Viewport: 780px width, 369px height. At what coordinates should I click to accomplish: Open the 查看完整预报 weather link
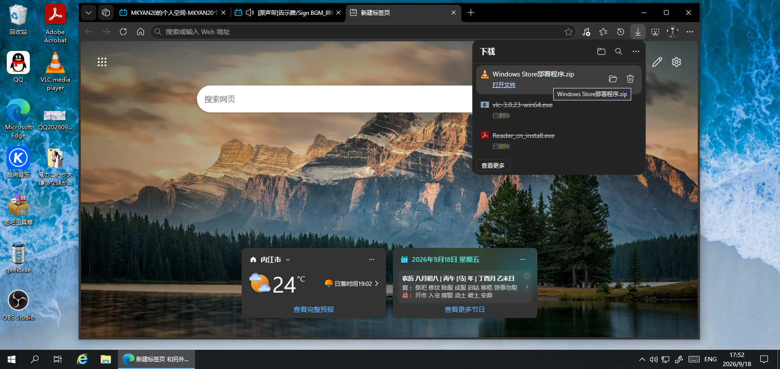[x=314, y=309]
